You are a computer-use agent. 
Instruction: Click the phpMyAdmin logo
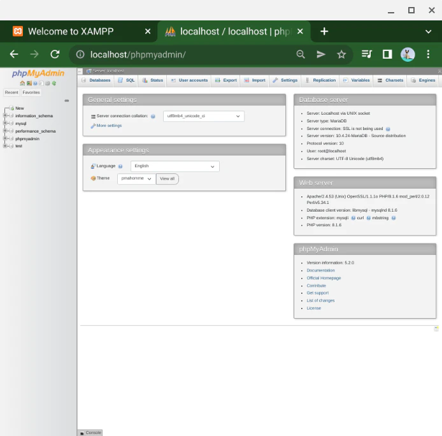pos(38,73)
